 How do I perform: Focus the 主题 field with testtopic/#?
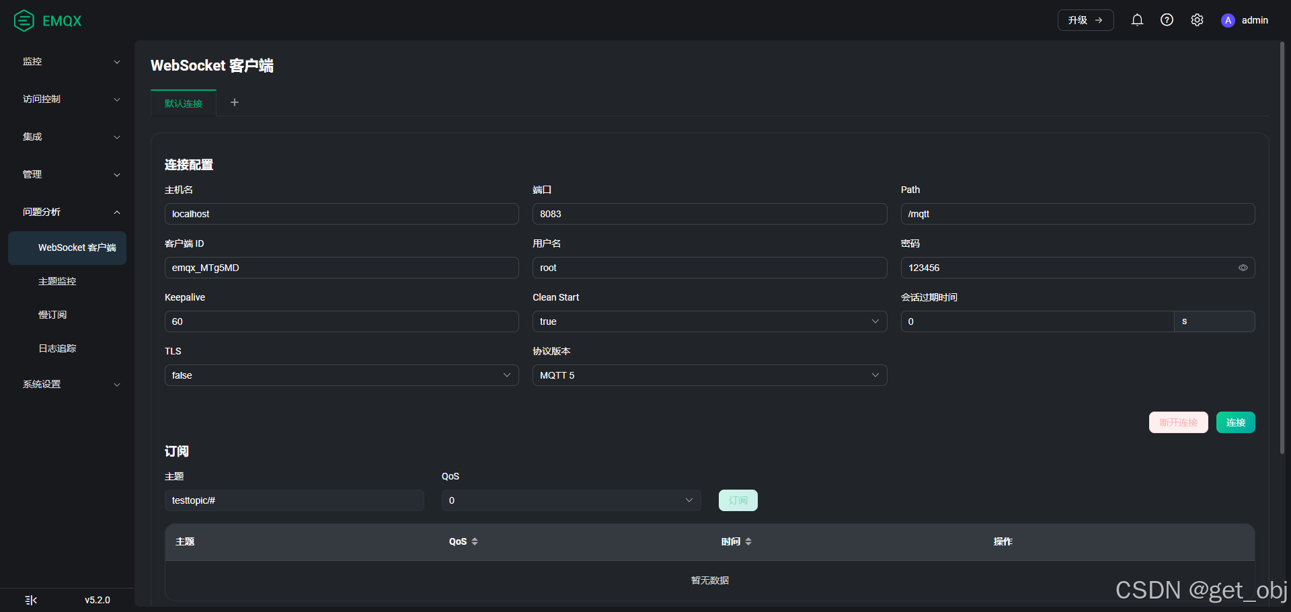[x=294, y=500]
